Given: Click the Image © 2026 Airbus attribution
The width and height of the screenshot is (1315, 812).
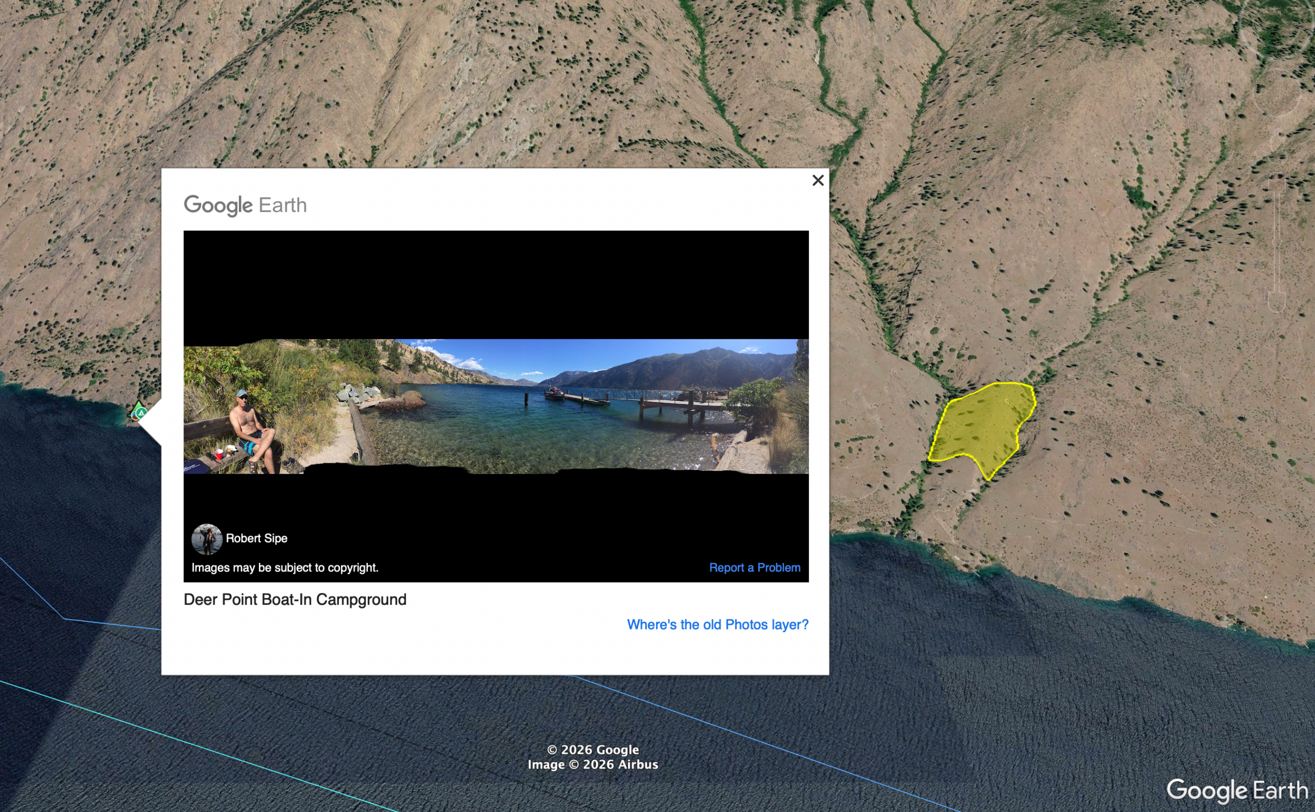Looking at the screenshot, I should [592, 764].
